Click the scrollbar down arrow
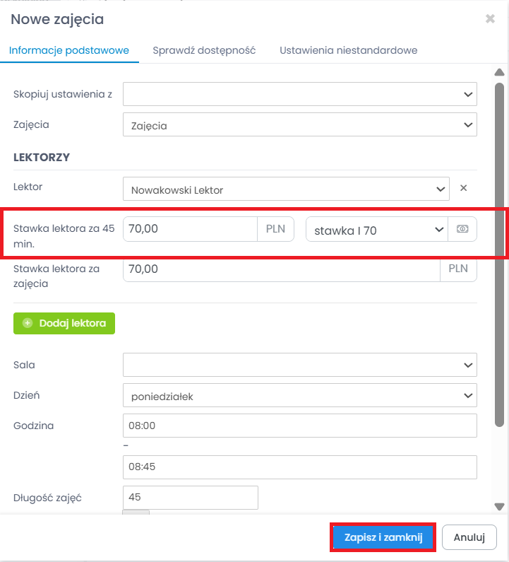This screenshot has width=509, height=562. click(x=499, y=506)
